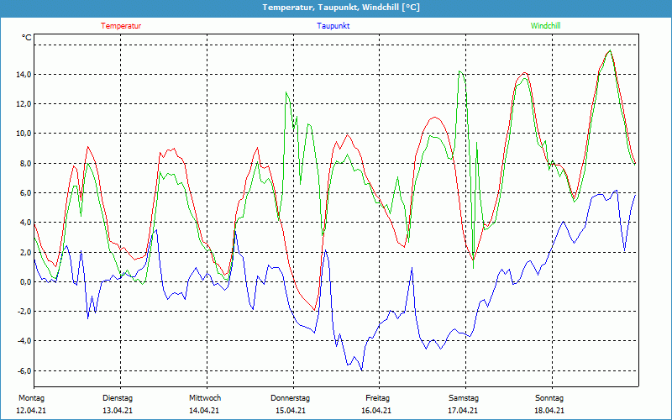Click the -6,0 y-axis value
The image size is (672, 420).
click(x=24, y=370)
